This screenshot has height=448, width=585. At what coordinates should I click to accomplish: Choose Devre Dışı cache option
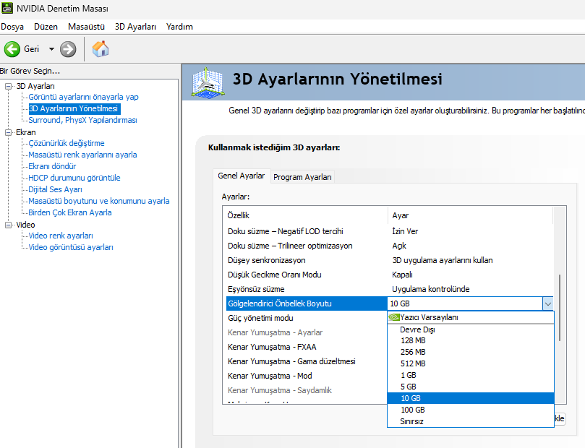(x=471, y=329)
